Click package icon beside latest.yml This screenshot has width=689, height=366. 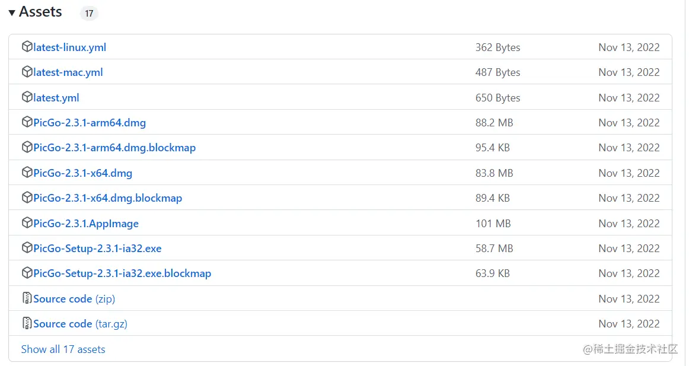27,97
